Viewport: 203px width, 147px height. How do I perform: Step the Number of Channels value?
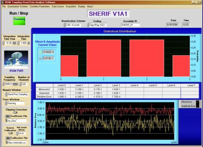[x=20, y=84]
